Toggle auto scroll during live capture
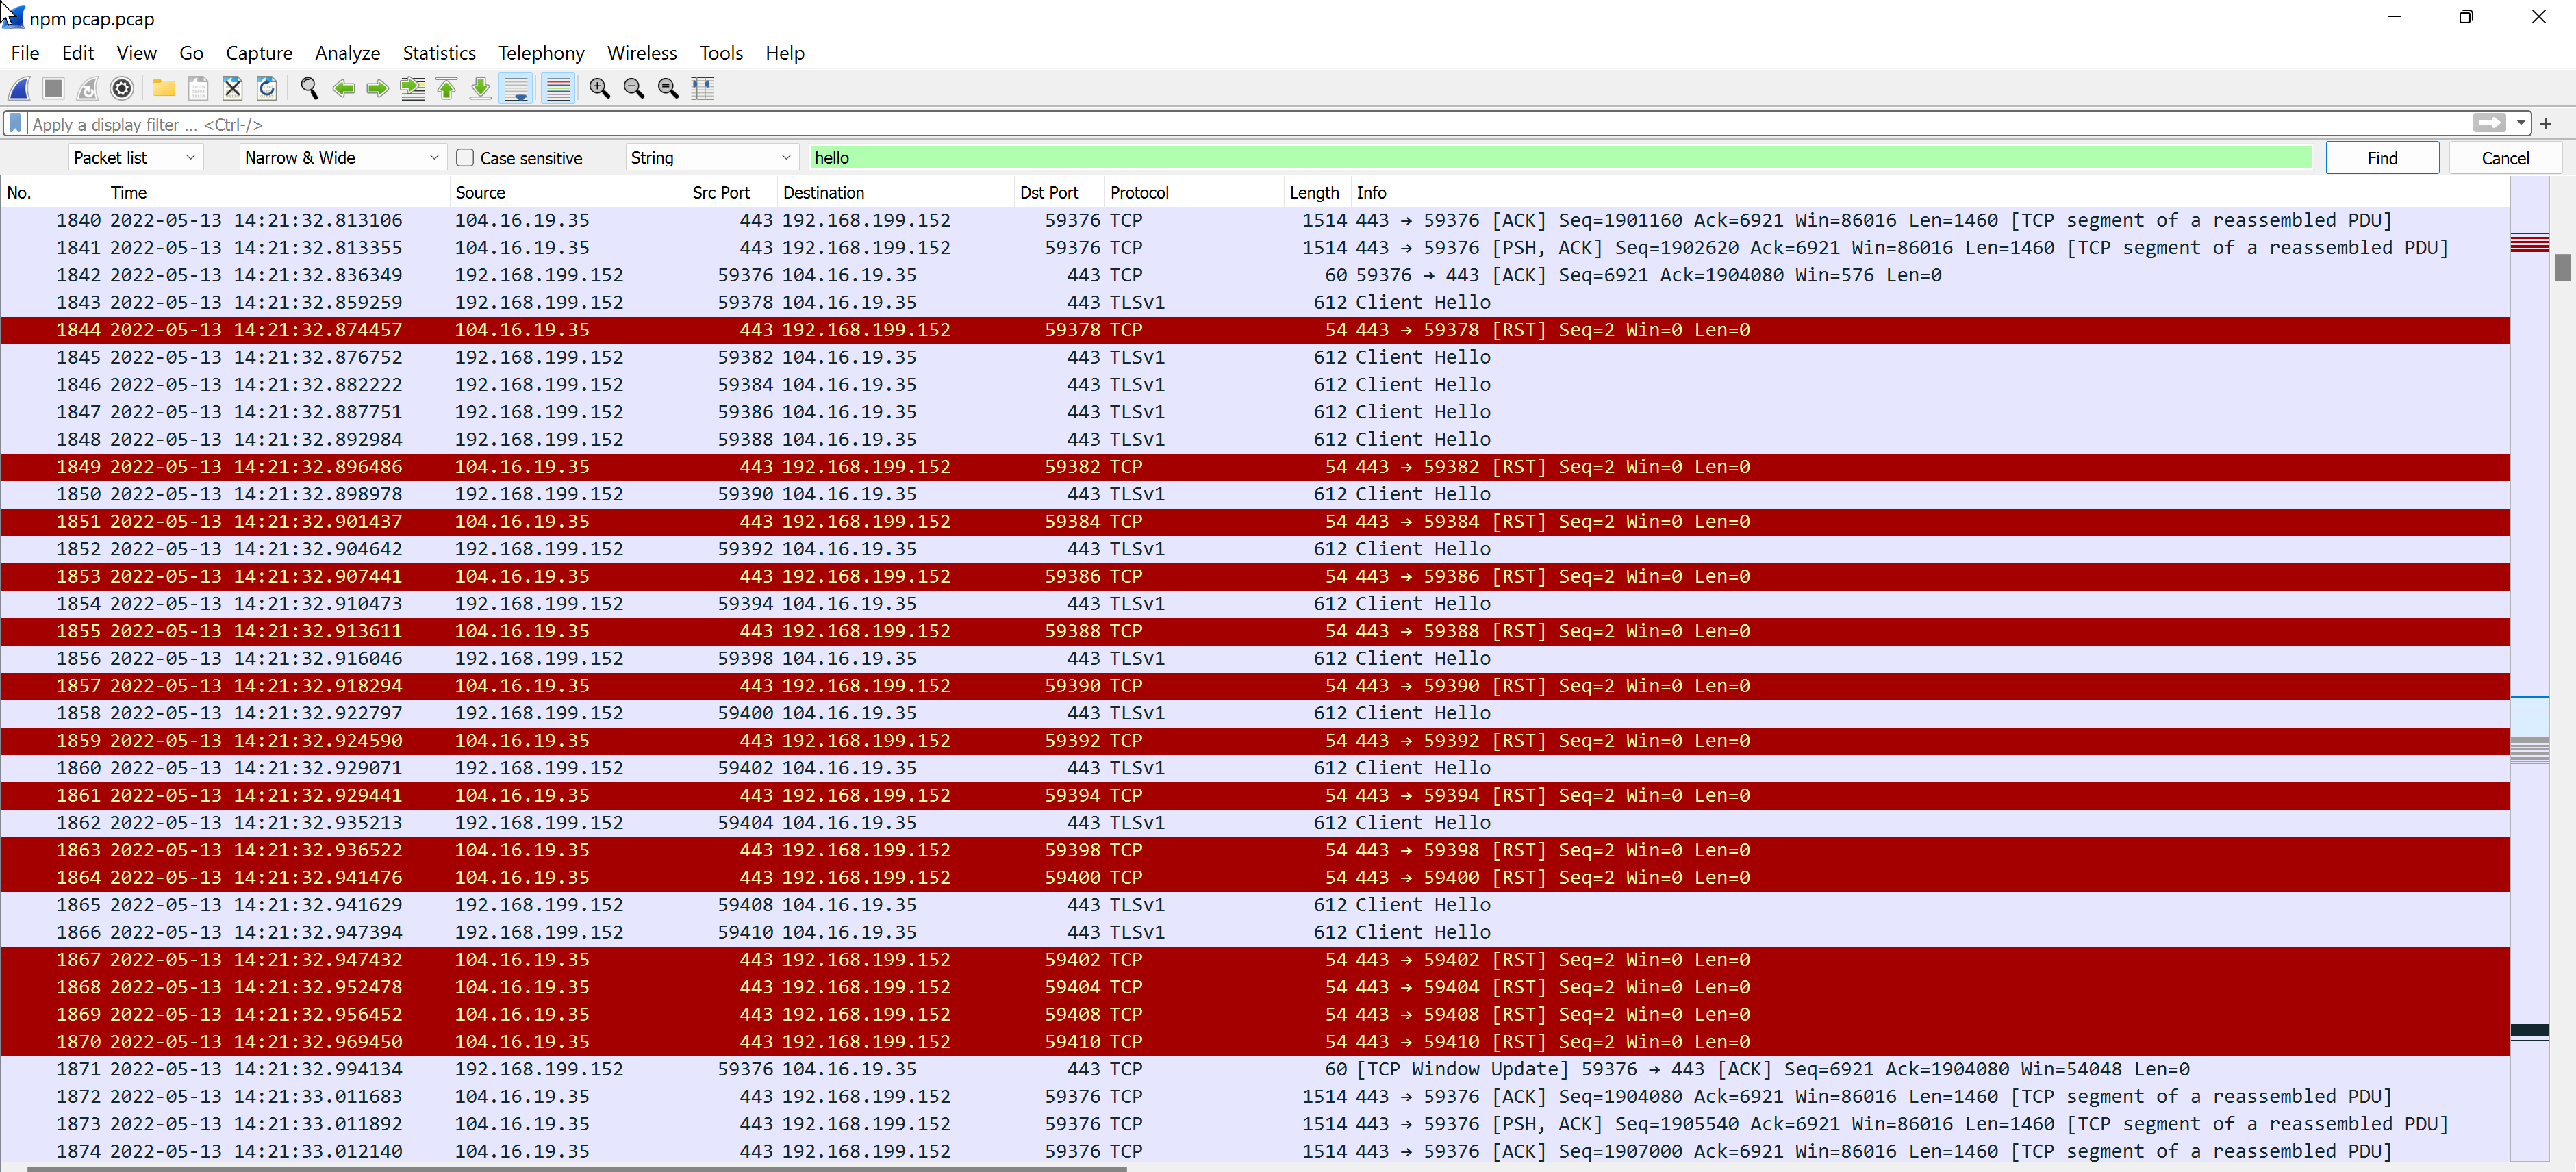Image resolution: width=2576 pixels, height=1172 pixels. tap(517, 88)
